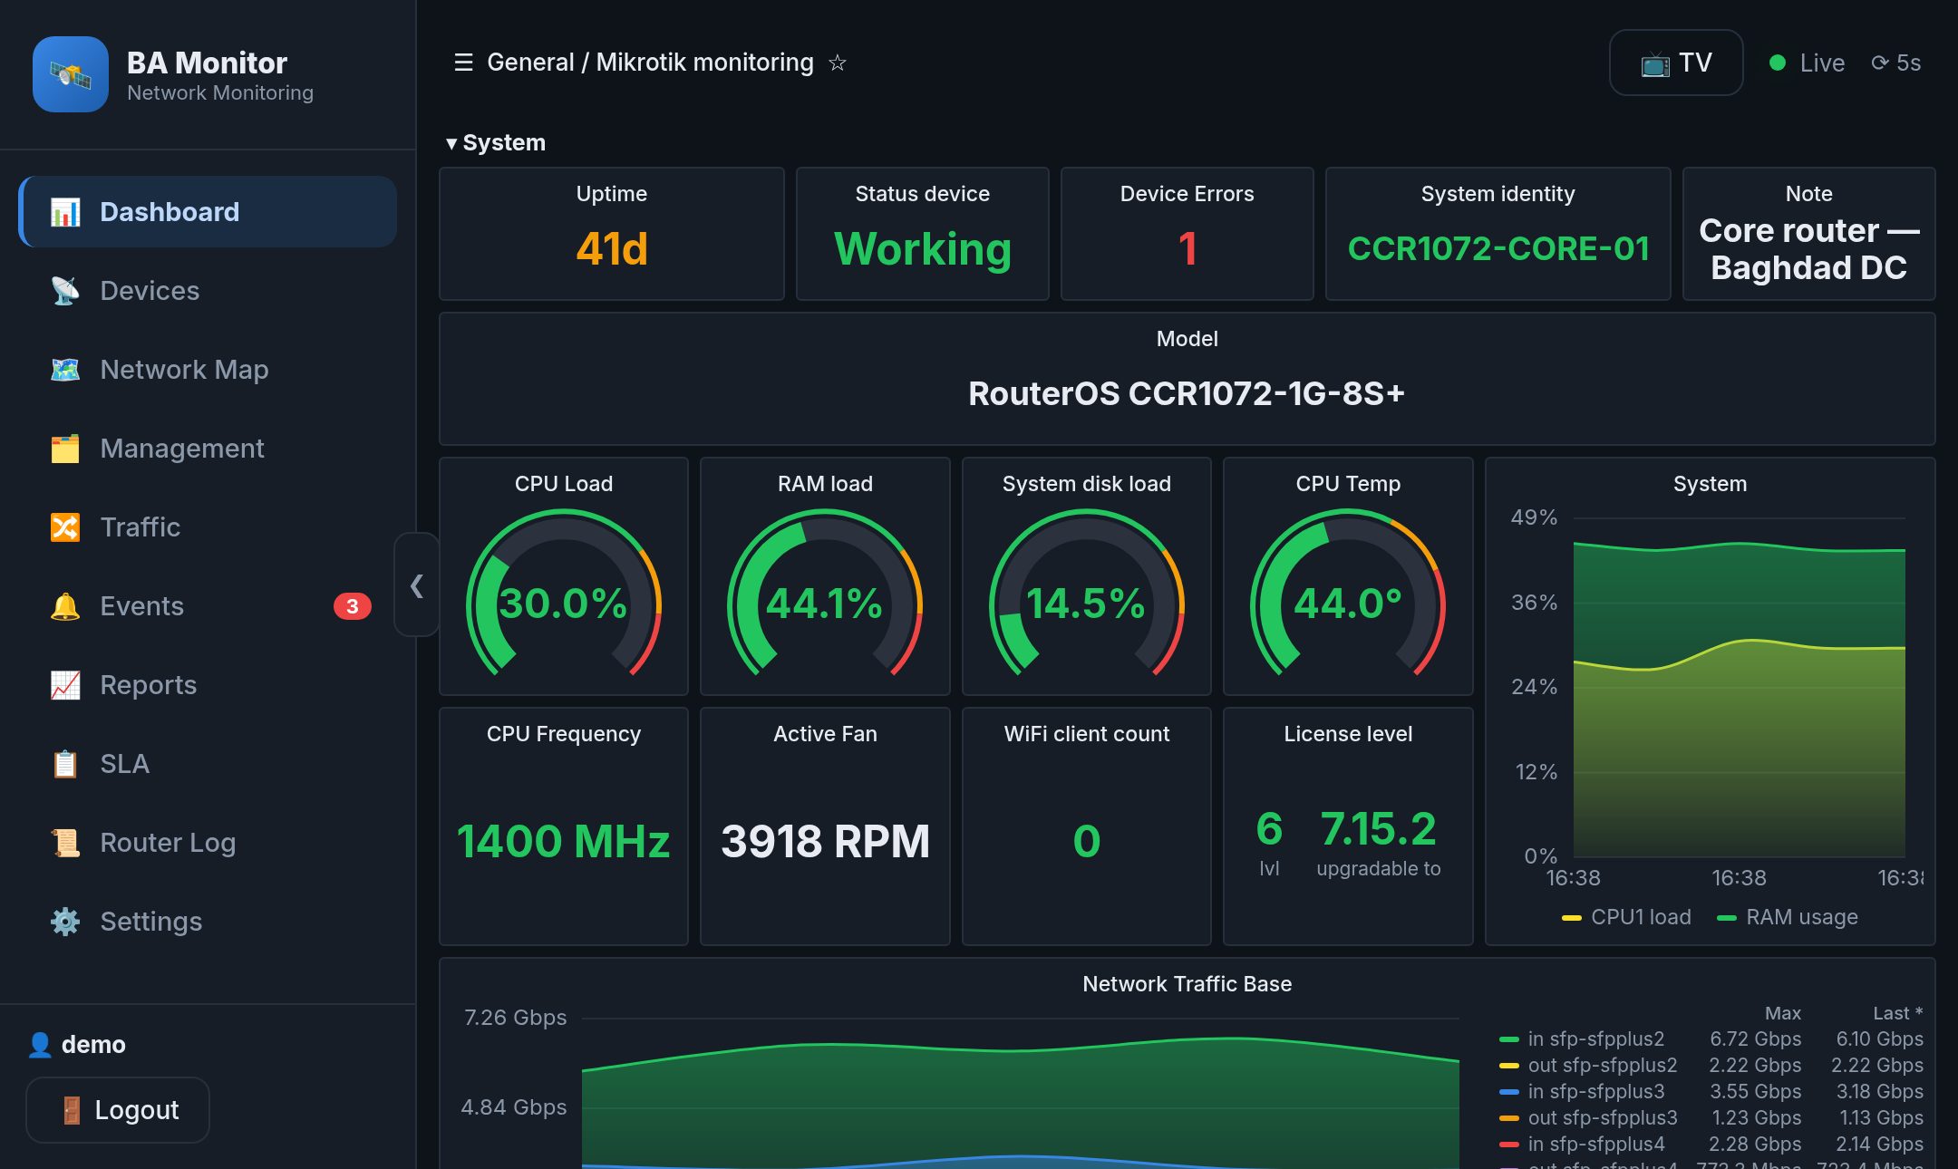Click the door icon on Logout
1958x1169 pixels.
[x=72, y=1110]
